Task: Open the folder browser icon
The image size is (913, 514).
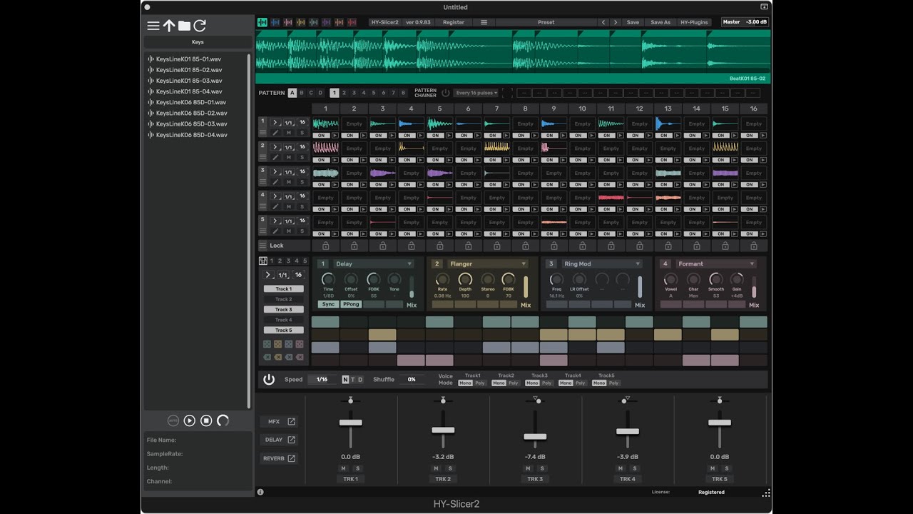Action: click(x=184, y=26)
